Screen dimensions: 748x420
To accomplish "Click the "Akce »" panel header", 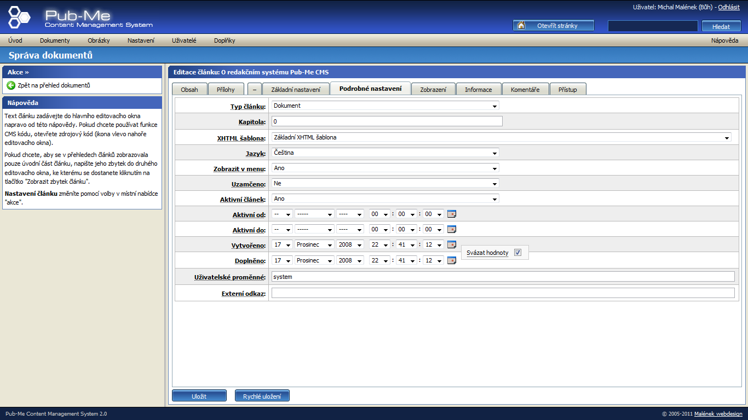I will (x=82, y=72).
